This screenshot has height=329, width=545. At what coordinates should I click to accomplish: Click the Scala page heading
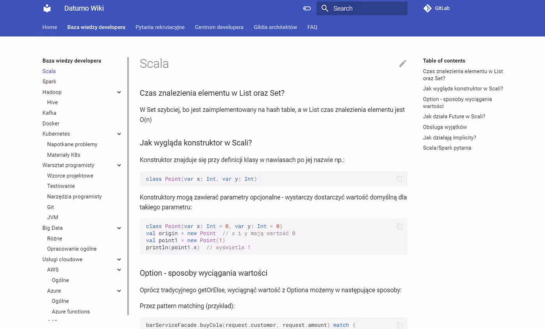tap(154, 64)
